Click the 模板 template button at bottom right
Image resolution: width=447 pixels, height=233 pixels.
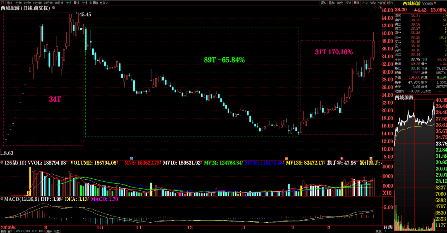click(x=379, y=231)
